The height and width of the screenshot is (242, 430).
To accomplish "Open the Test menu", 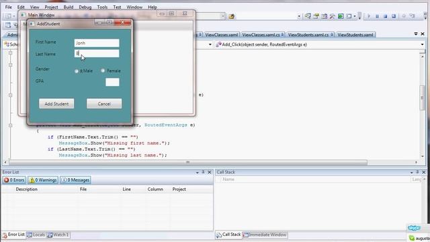I will 117,7.
